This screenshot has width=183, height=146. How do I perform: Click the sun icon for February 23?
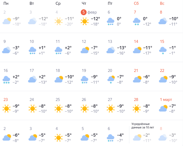[6, 108]
